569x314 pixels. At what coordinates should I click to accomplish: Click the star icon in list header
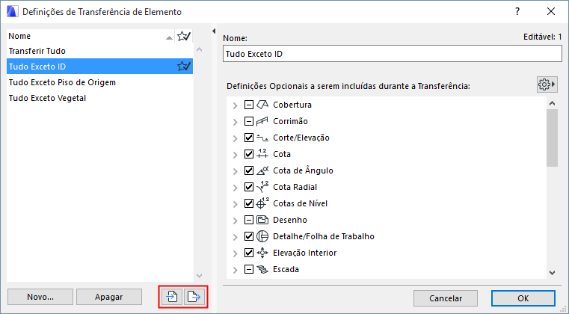(x=183, y=35)
